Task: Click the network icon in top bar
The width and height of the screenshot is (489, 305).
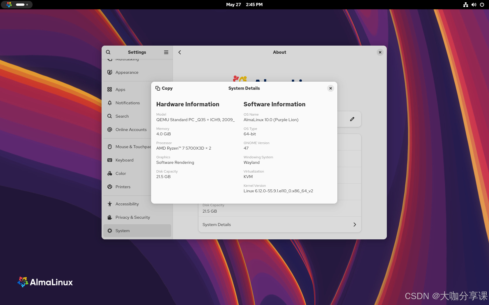Action: tap(466, 5)
